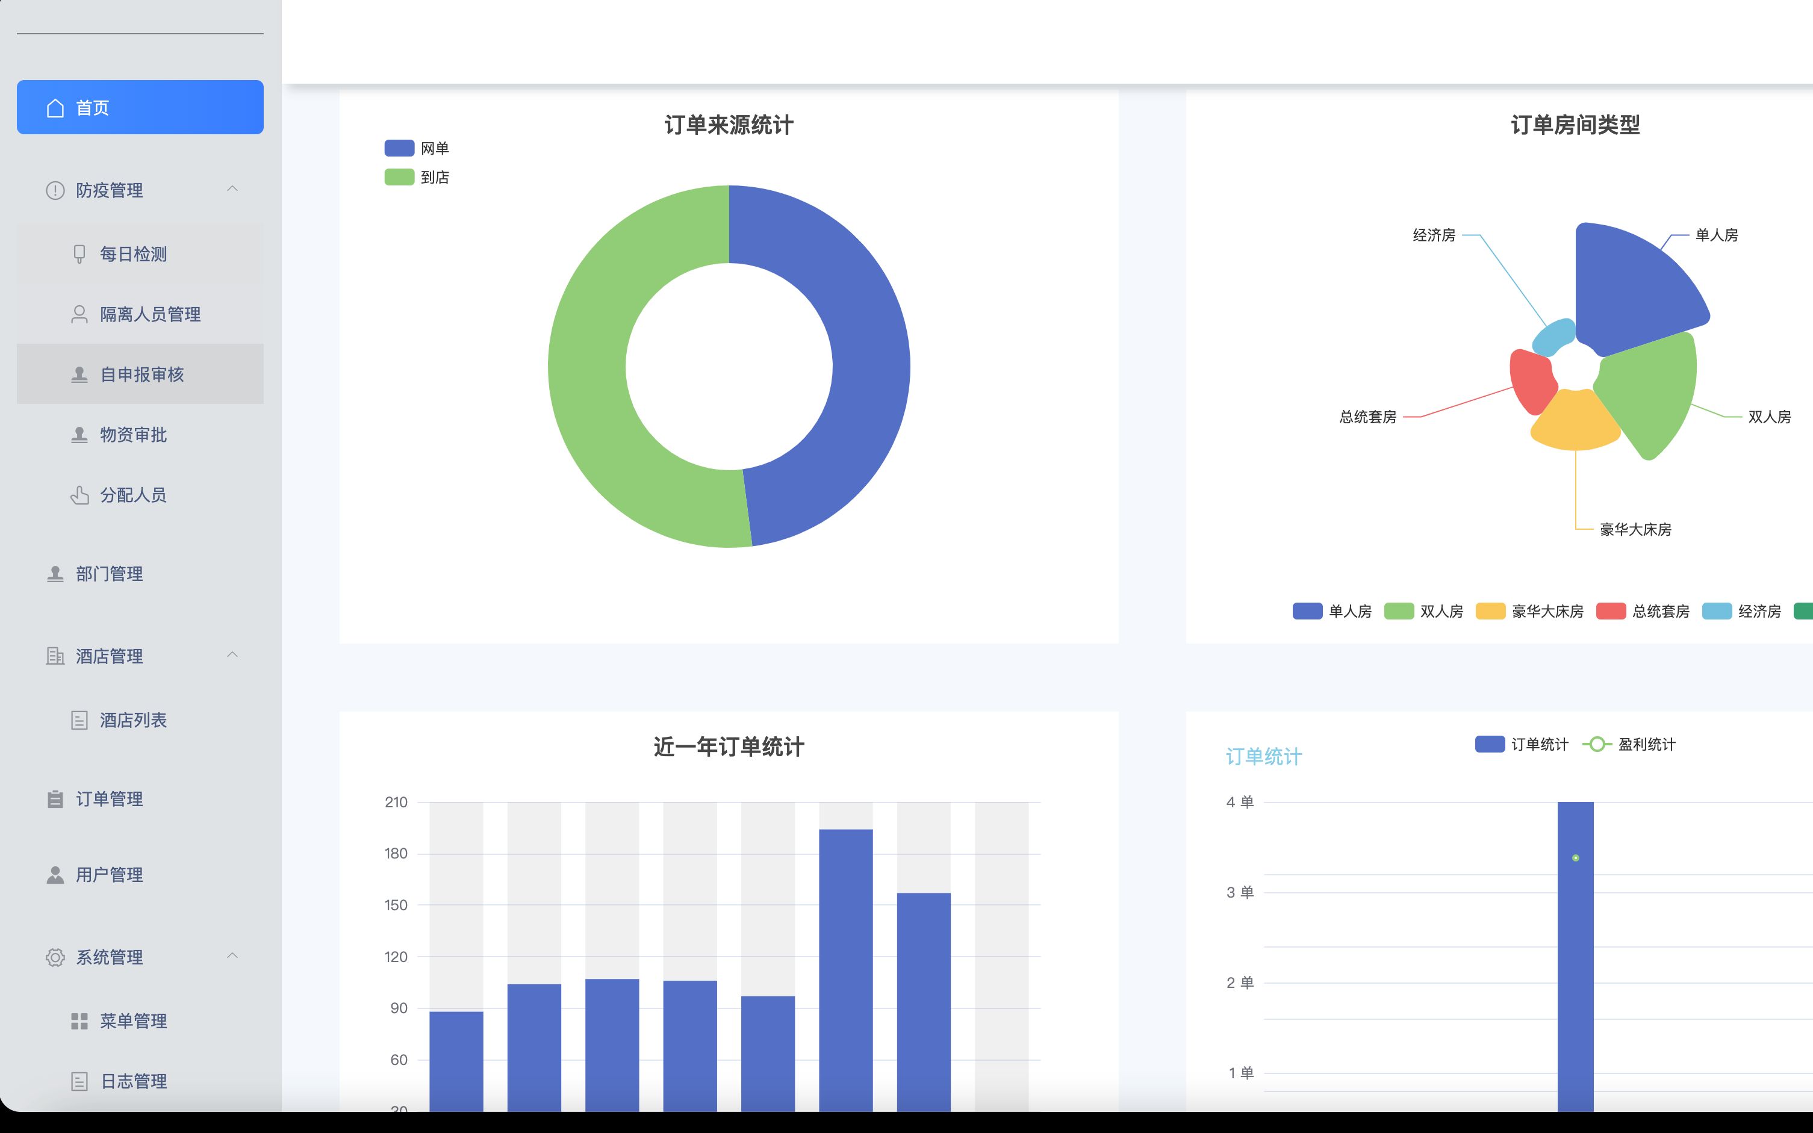Click the 酒店管理 building icon
Image resolution: width=1813 pixels, height=1133 pixels.
(x=55, y=656)
